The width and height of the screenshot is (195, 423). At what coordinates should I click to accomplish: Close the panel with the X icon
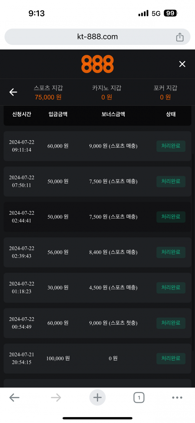point(182,64)
